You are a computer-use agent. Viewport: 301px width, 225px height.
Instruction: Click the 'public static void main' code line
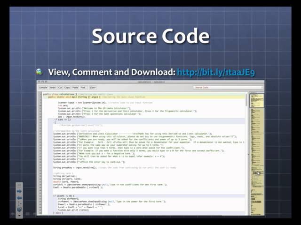pos(96,97)
